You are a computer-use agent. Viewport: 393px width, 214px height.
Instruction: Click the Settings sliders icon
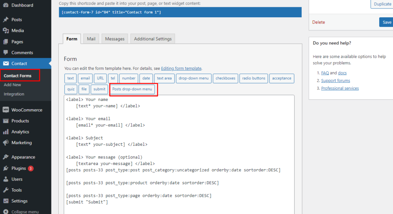coord(6,201)
